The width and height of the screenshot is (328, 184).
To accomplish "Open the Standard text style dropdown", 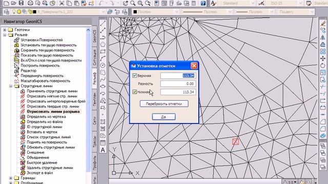I will pyautogui.click(x=253, y=3).
